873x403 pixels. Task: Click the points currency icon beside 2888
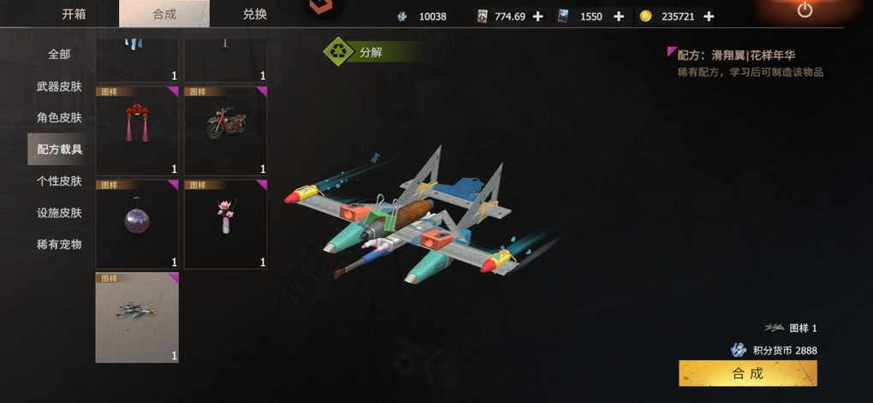click(x=739, y=350)
